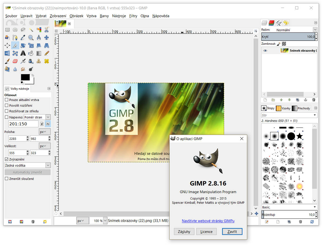Viewport: 322px width, 245px height.
Task: Open the Poměr stran dropdown
Action: point(37,117)
